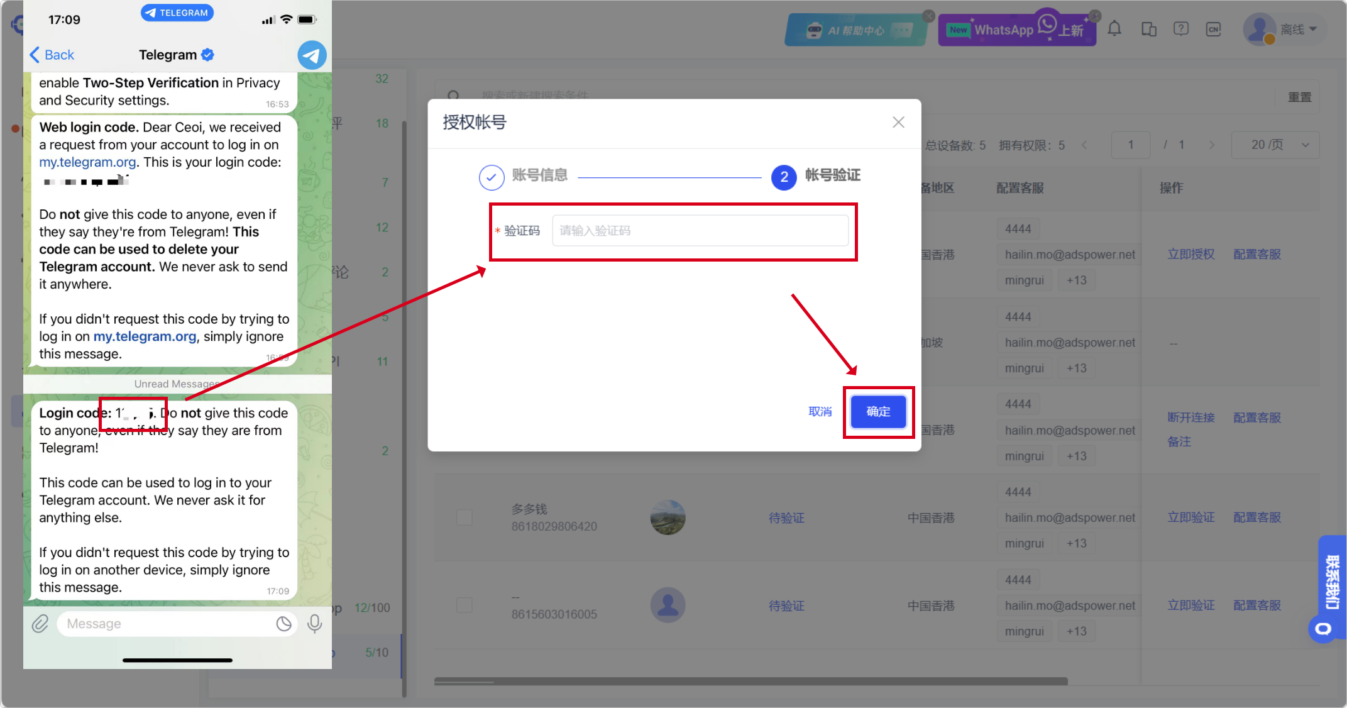Select the checkbox for account 8615603016005

(x=464, y=605)
